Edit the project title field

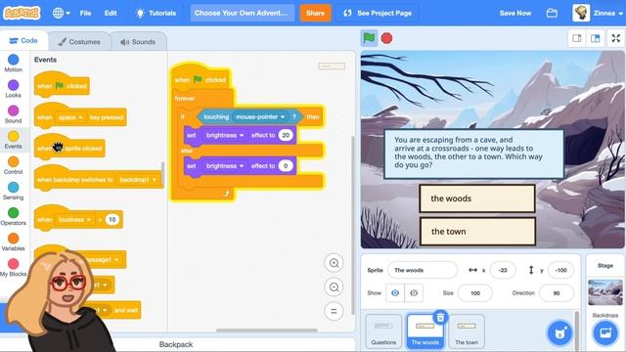[242, 13]
